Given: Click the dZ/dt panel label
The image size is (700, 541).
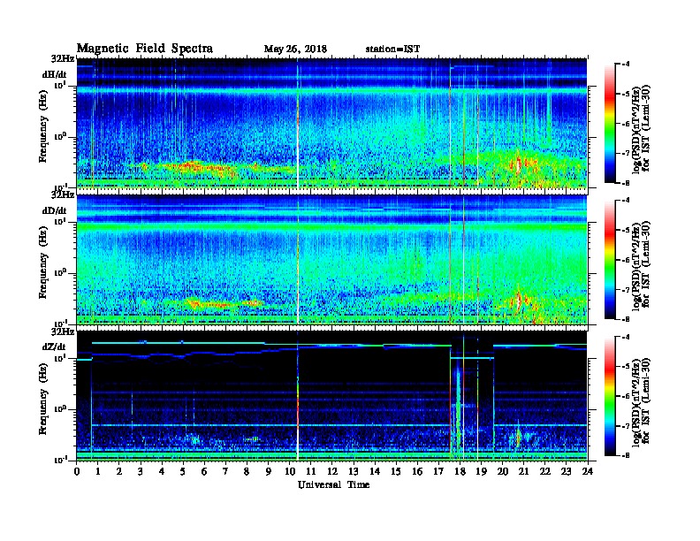Looking at the screenshot, I should click(x=54, y=347).
